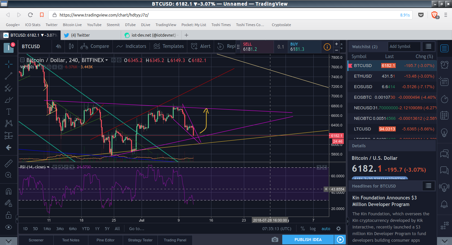Click the PUBLISH IDEA button
This screenshot has height=245, width=452.
tap(308, 240)
